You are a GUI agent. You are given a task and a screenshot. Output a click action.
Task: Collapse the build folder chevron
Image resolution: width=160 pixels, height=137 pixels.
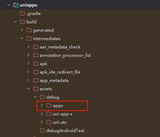click(15, 22)
